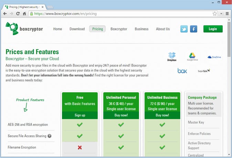This screenshot has width=232, height=158.
Task: Open the Business menu item
Action: [141, 29]
